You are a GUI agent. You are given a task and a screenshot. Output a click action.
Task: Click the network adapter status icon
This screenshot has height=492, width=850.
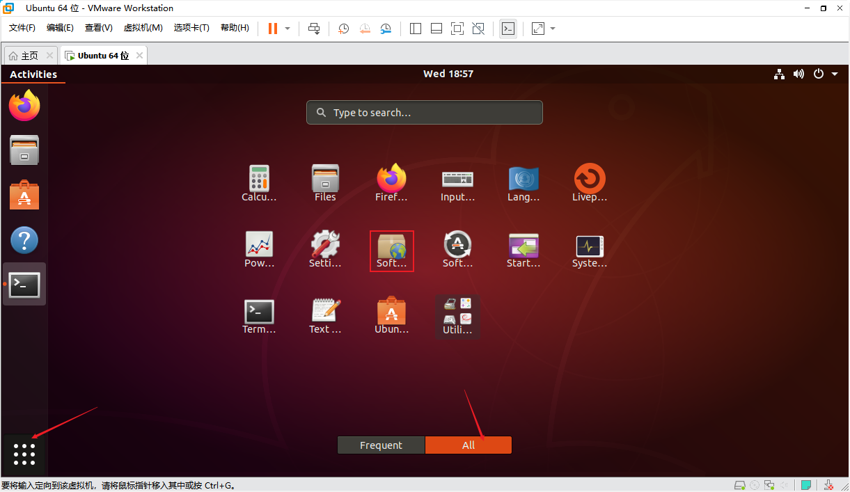click(769, 485)
